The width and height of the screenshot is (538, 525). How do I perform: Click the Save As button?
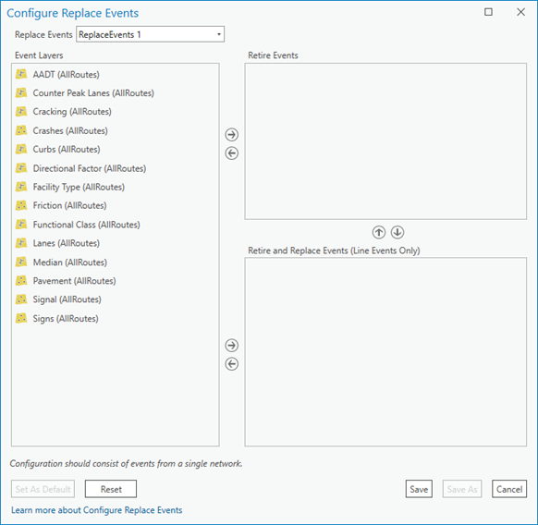pos(462,489)
